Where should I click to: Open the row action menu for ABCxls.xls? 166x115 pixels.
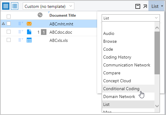[x=21, y=40]
